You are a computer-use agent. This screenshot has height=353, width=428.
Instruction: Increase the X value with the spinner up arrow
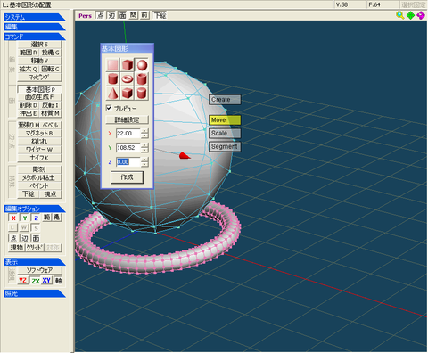tap(144, 131)
